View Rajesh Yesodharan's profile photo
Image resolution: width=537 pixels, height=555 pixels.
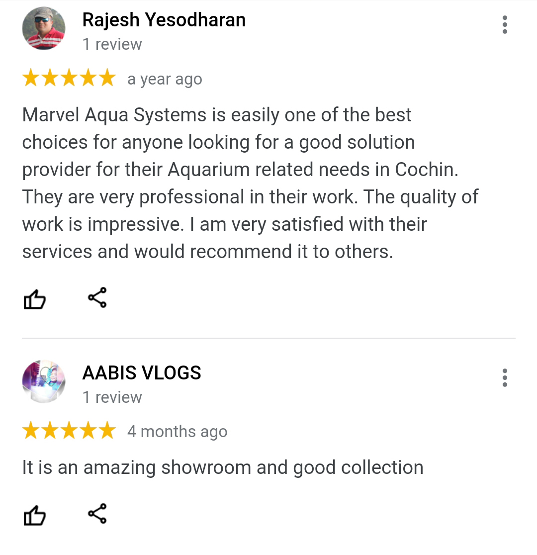(44, 28)
